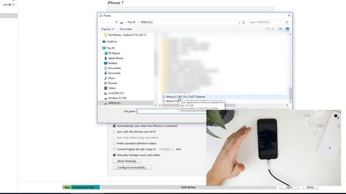The height and width of the screenshot is (194, 346).
Task: Click the Apps segment of storage bar
Action: (x=67, y=188)
